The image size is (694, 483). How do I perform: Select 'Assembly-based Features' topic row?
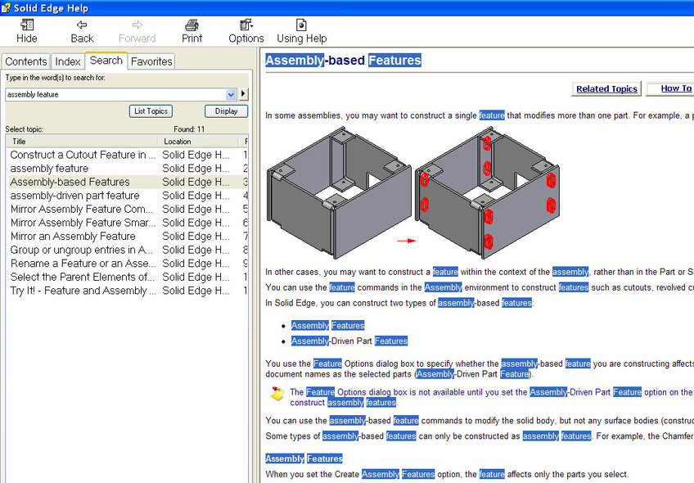tap(128, 182)
